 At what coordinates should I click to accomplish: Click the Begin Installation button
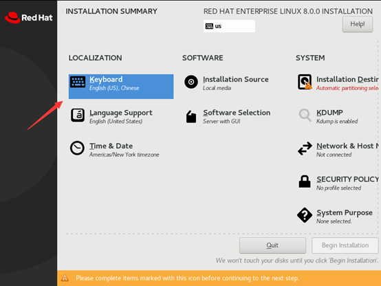(x=345, y=245)
